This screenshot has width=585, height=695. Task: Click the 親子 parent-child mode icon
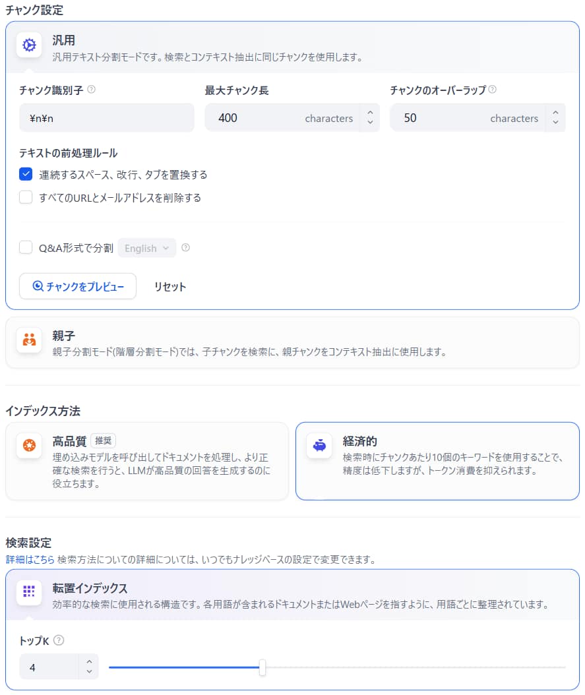coord(28,340)
